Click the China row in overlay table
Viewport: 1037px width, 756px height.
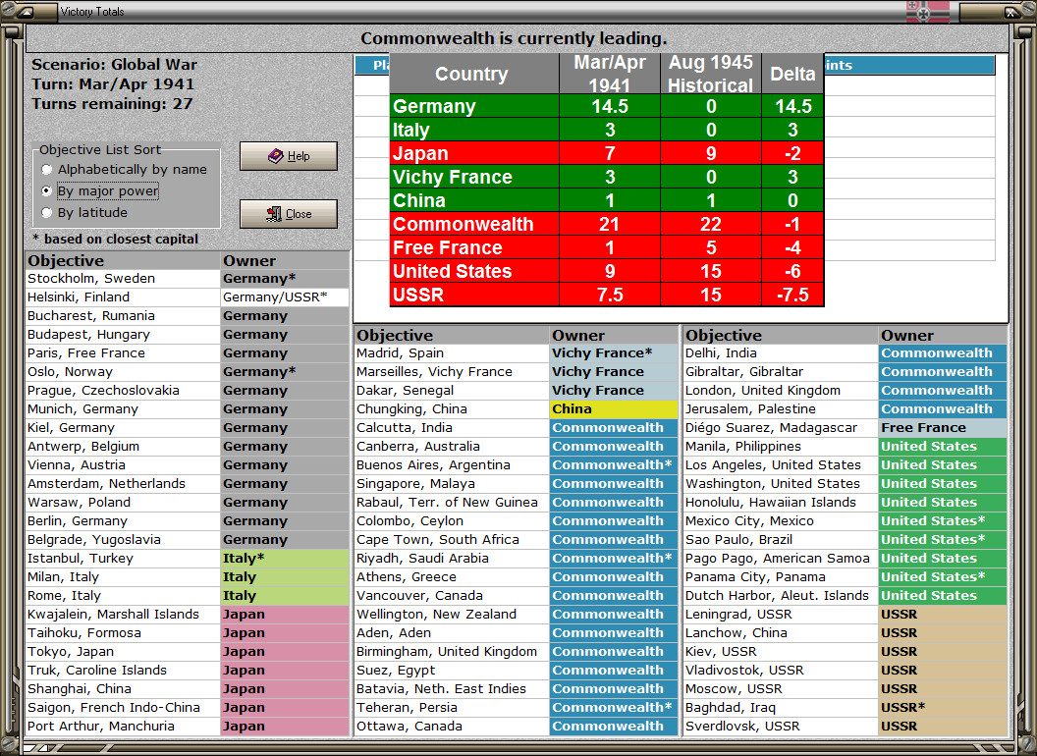607,200
